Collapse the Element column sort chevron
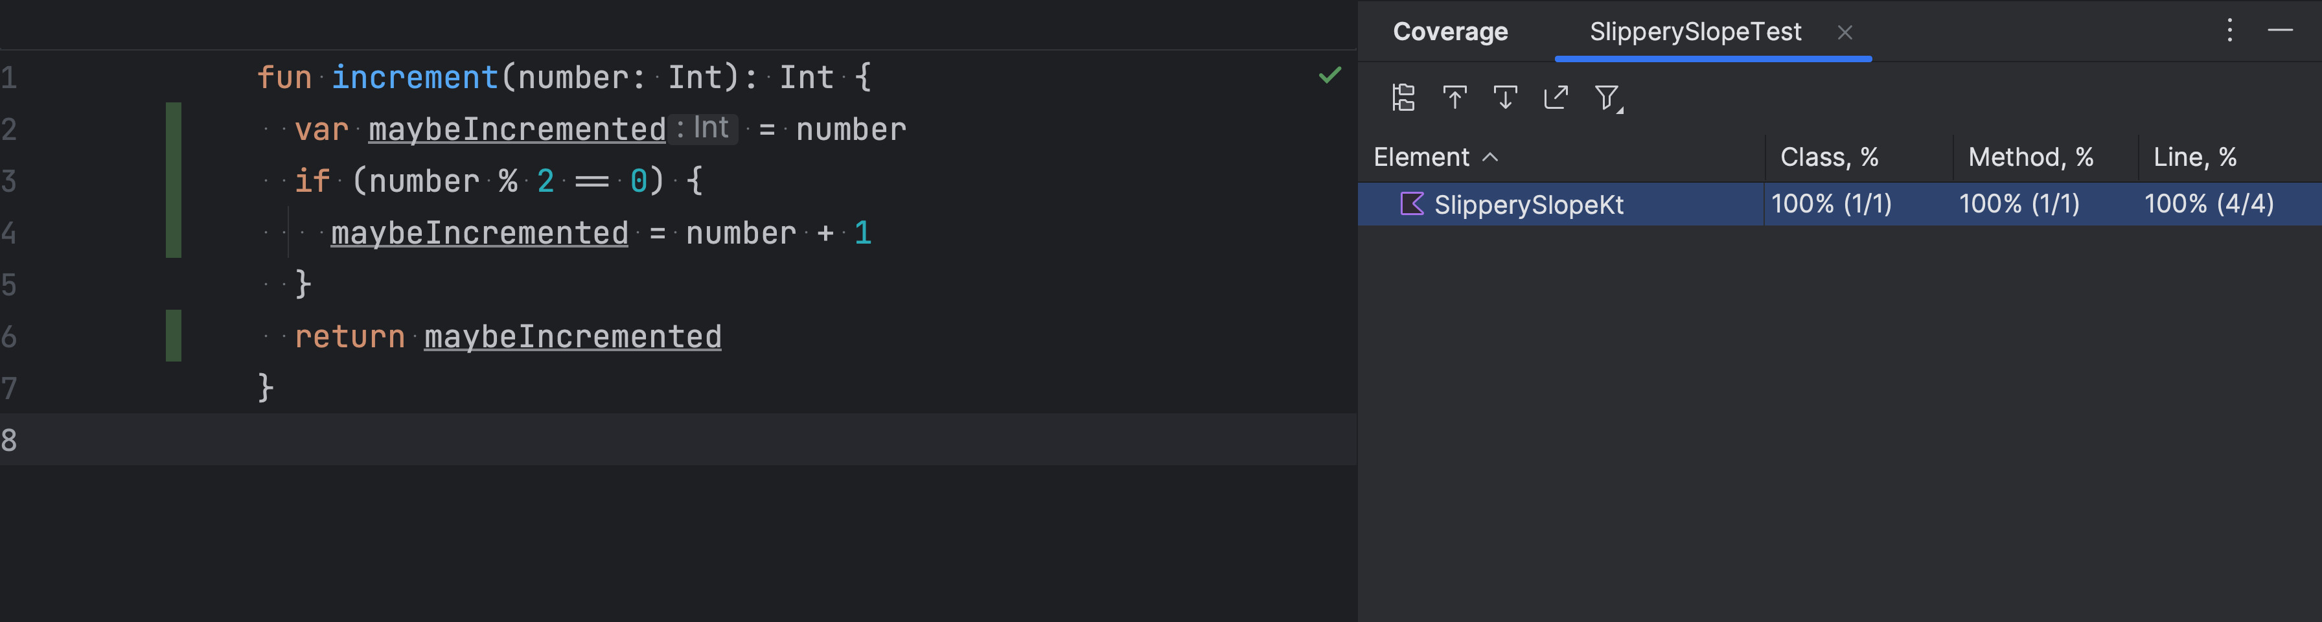Screen dimensions: 2322x622 (x=1489, y=157)
